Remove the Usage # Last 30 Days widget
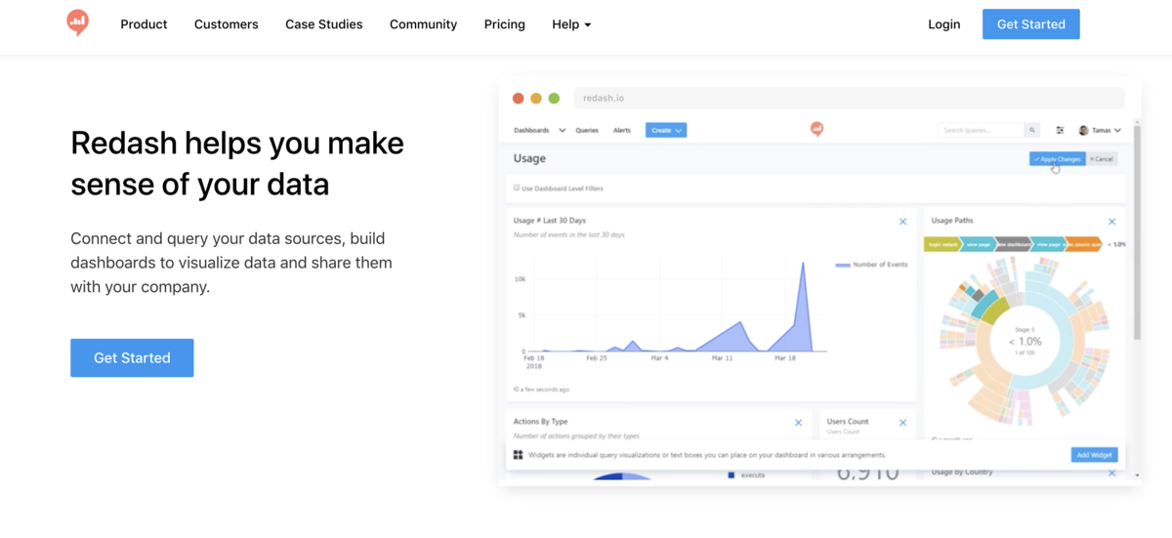This screenshot has height=538, width=1172. 902,222
